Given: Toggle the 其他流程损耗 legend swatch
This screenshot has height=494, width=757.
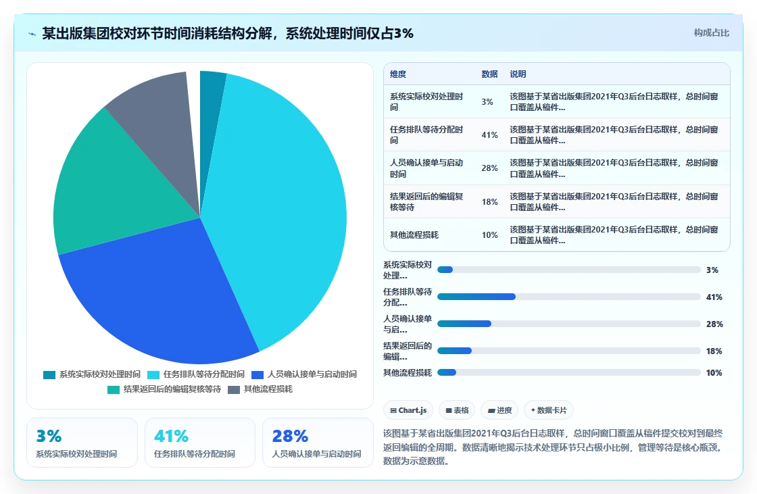Looking at the screenshot, I should click(x=234, y=390).
